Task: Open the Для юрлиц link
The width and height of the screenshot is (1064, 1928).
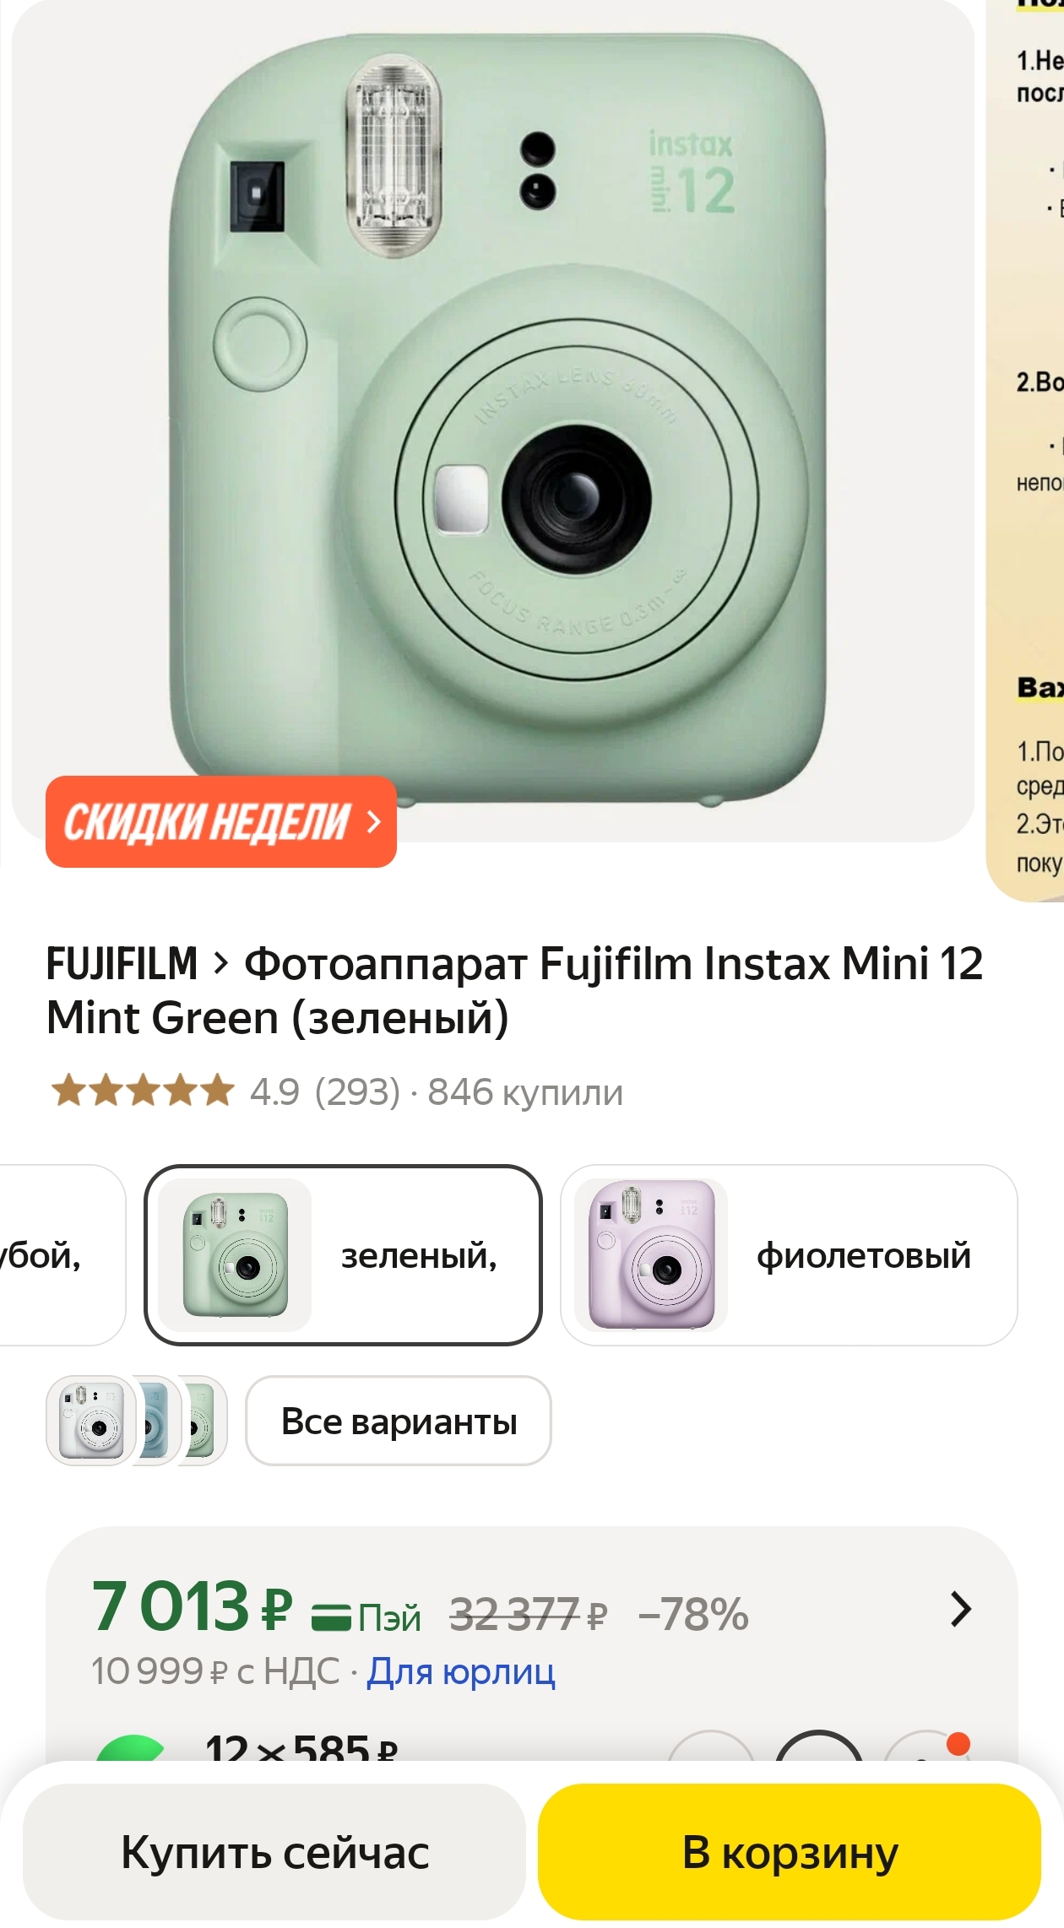Action: [x=461, y=1671]
